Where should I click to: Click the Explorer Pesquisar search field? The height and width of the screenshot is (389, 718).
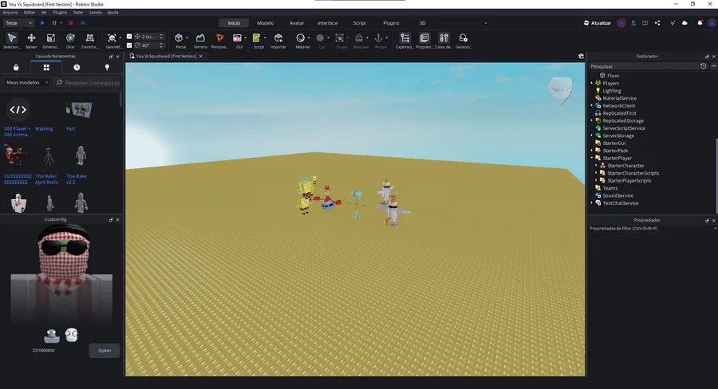pos(643,66)
